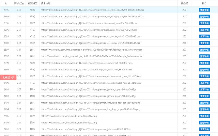Click 查看详情 in the second 2403 row
This screenshot has width=218, height=136.
[x=204, y=96]
